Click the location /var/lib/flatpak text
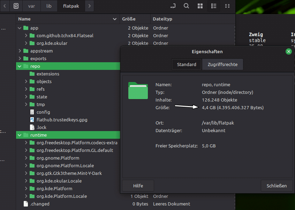The image size is (295, 210). (218, 123)
